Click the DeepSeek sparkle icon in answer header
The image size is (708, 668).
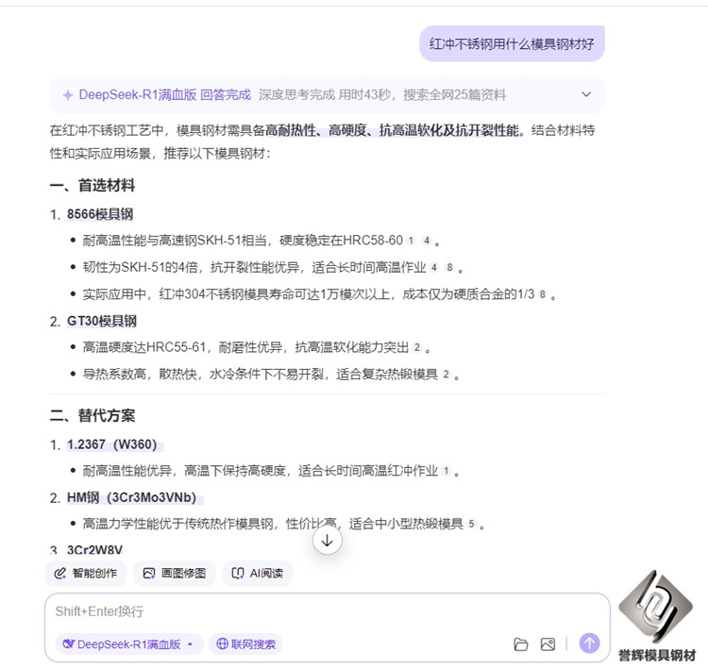point(68,94)
